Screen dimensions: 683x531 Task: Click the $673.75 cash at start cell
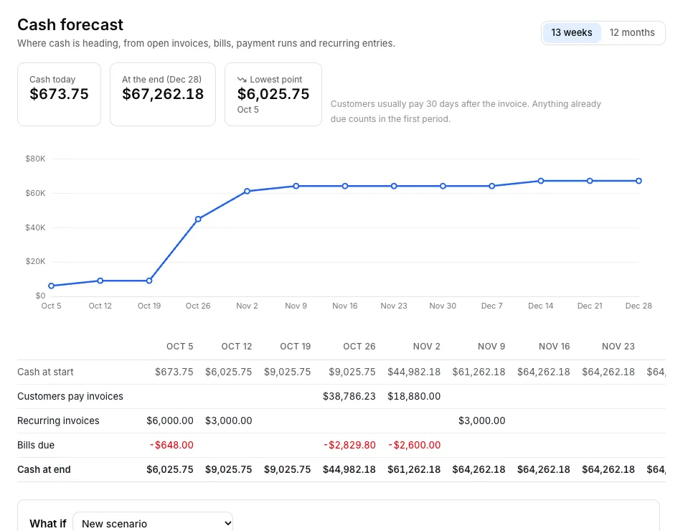click(174, 372)
